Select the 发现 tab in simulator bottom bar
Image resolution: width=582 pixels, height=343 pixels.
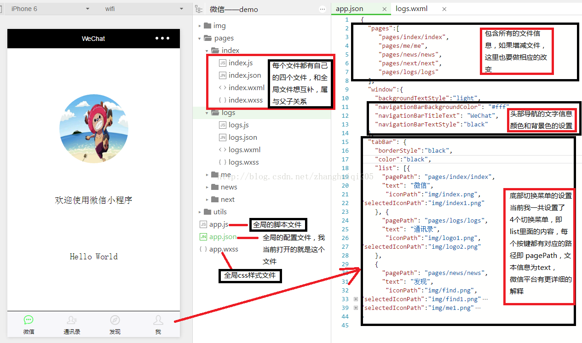[115, 325]
